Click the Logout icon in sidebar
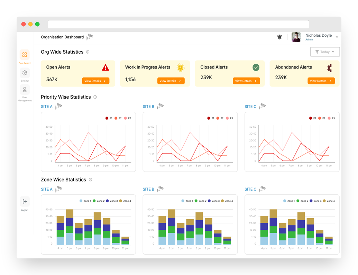 click(x=25, y=201)
